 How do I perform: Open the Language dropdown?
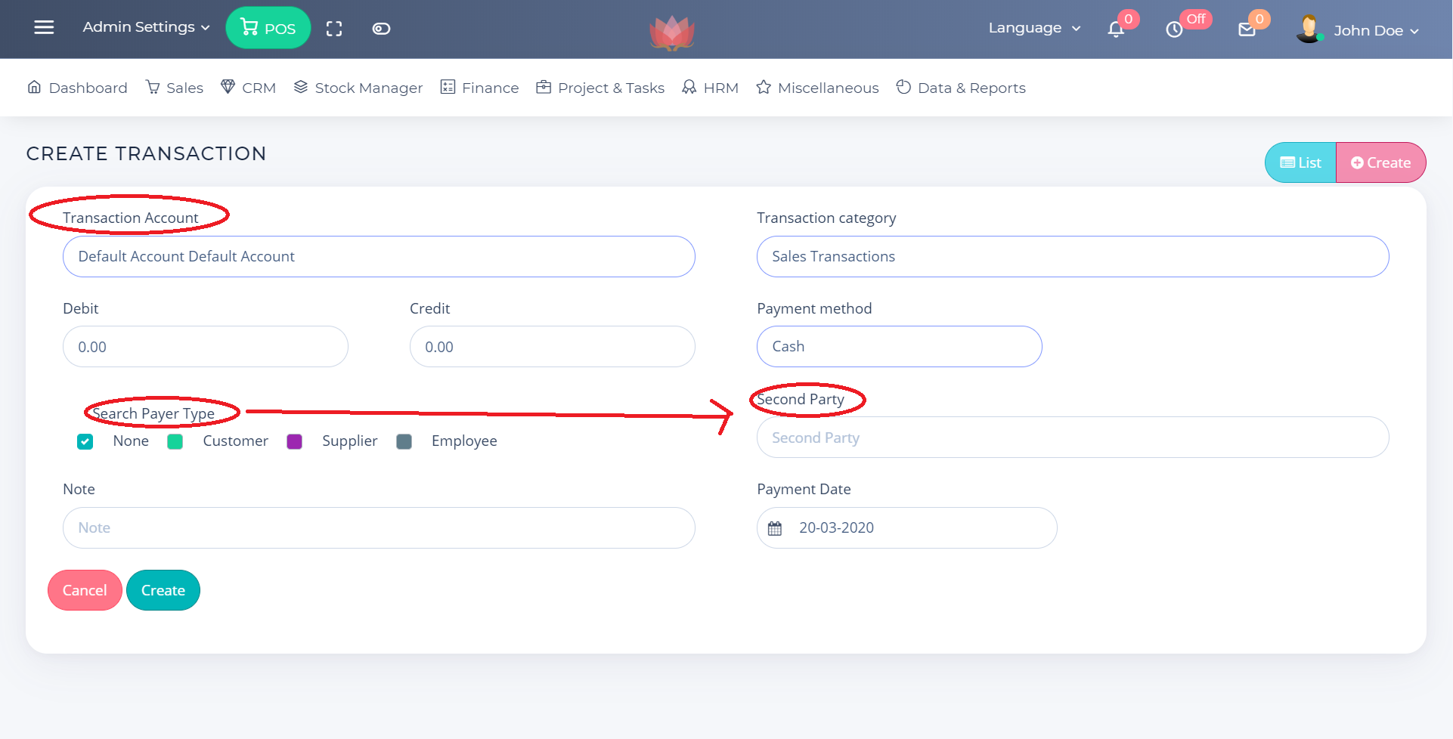pyautogui.click(x=1033, y=28)
